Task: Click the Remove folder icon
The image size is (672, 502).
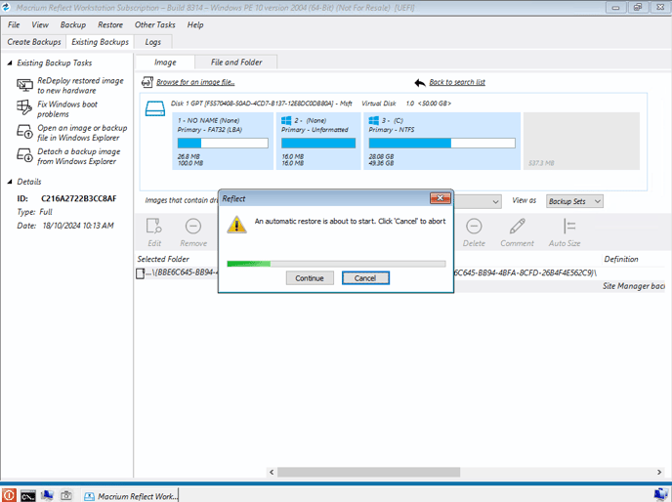Action: pyautogui.click(x=193, y=226)
